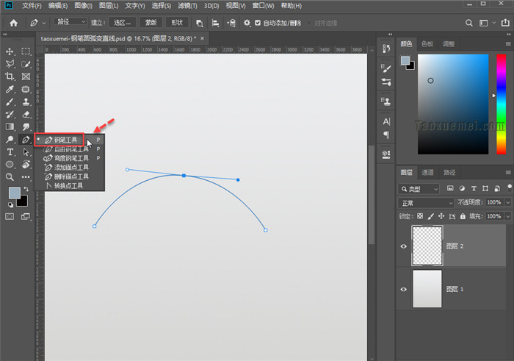This screenshot has width=514, height=361.
Task: Open the 正常 blend mode dropdown
Action: pyautogui.click(x=425, y=202)
